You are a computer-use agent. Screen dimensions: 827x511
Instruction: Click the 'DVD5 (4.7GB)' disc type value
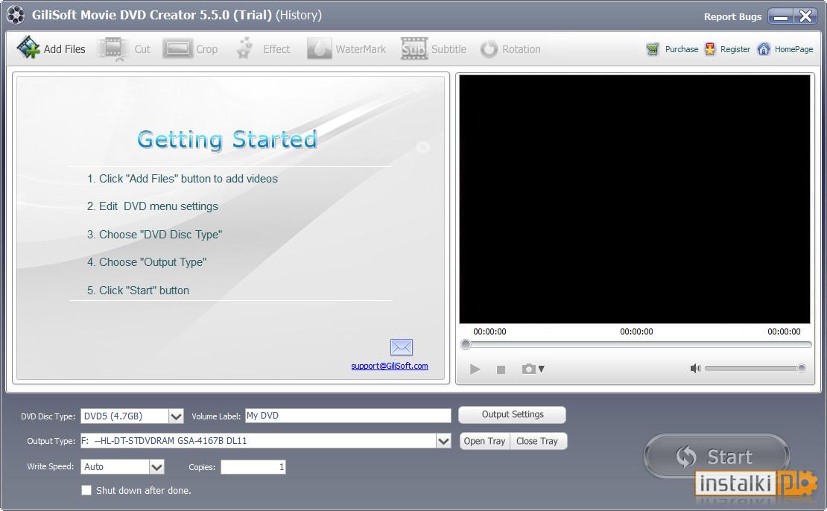113,416
